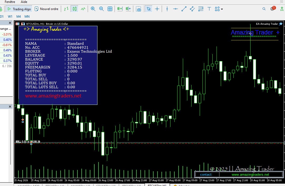Click the blue Amazing Trader + title
Image resolution: width=285 pixels, height=186 pixels.
coord(255,32)
